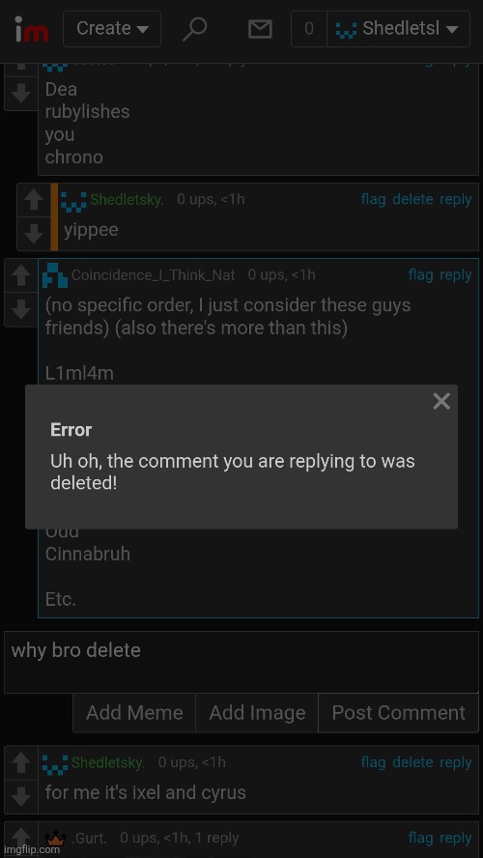Downvote Coincidence_I_Think_Nat's comment

[x=21, y=310]
